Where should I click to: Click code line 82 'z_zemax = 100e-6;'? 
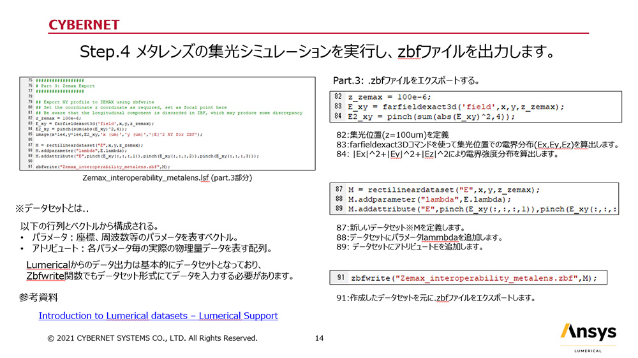coord(389,97)
